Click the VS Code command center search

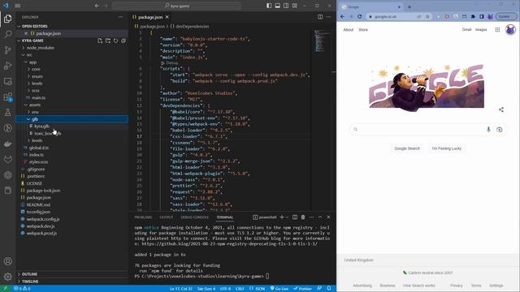coord(177,6)
